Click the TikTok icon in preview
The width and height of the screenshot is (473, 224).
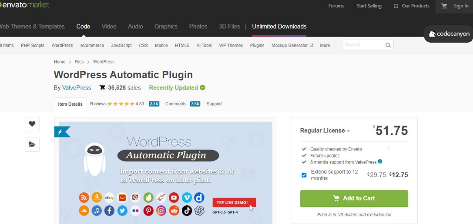tap(187, 211)
